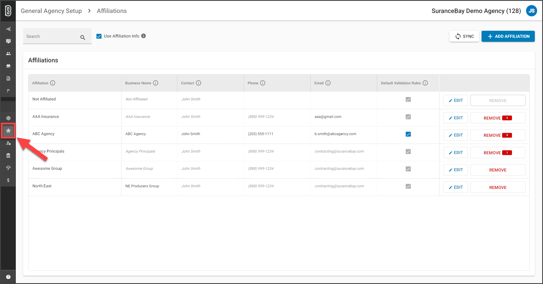Remove the Awesome Group affiliation
Screen dimensions: 543x284
(498, 170)
